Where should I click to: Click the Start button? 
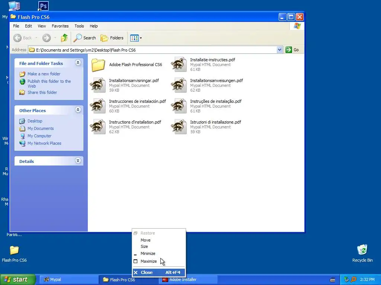(x=17, y=279)
